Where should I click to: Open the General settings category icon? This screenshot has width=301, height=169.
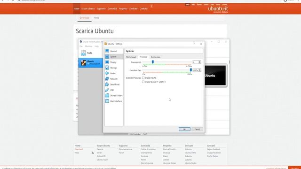pos(107,51)
